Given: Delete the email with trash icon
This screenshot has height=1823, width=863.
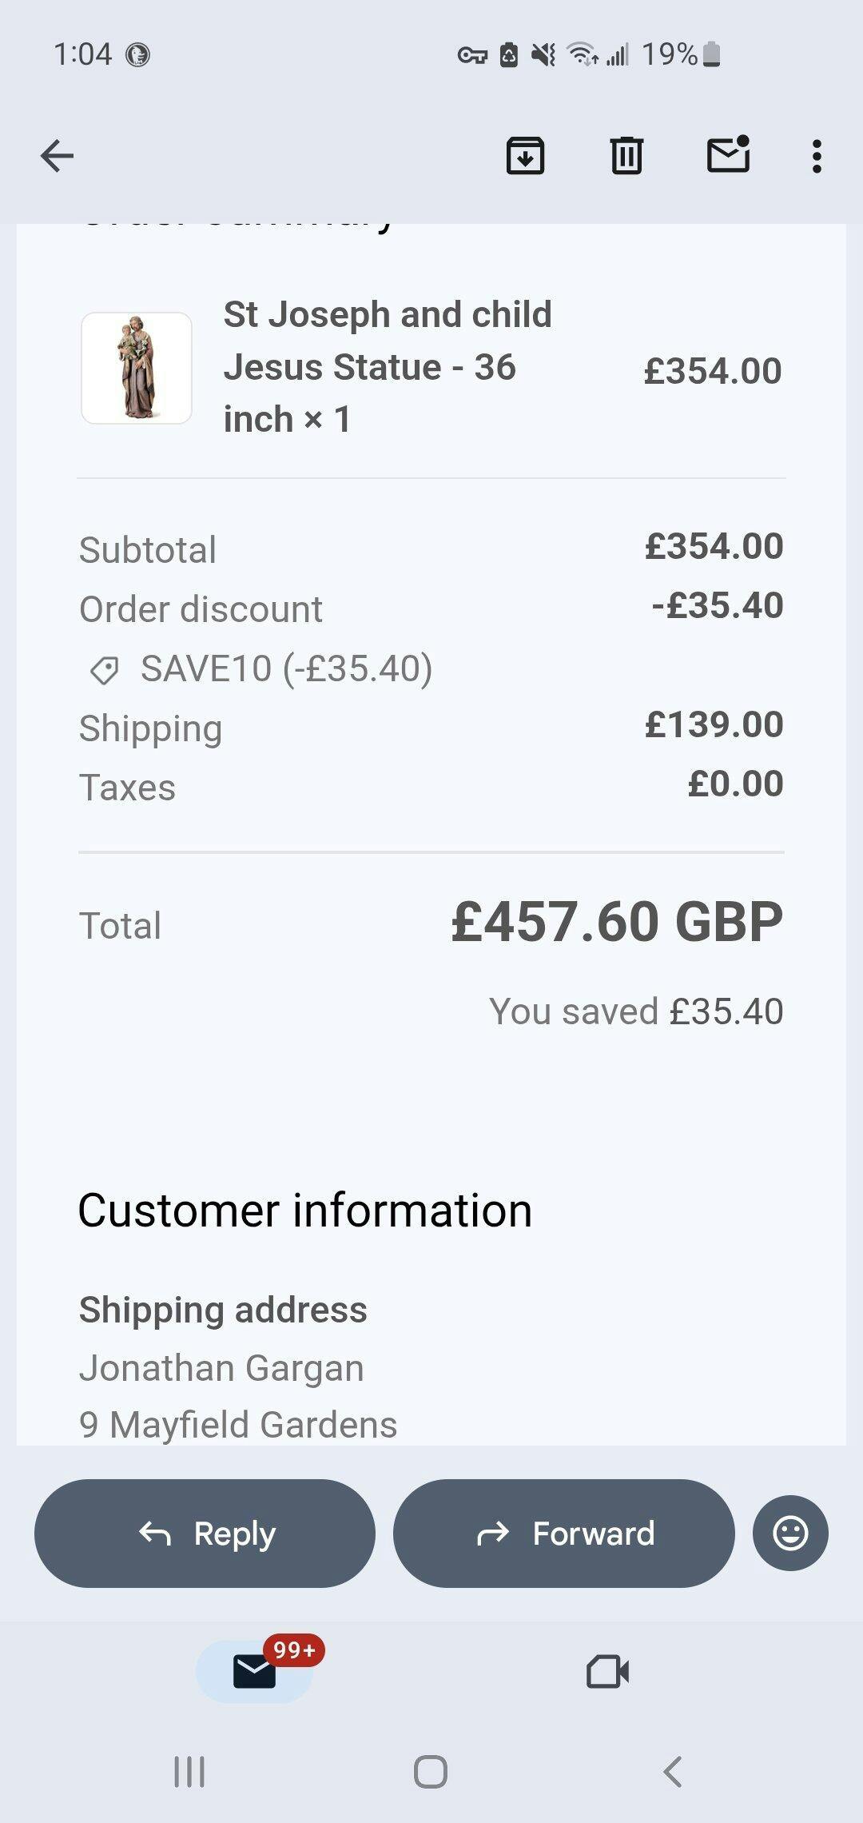Looking at the screenshot, I should coord(626,156).
